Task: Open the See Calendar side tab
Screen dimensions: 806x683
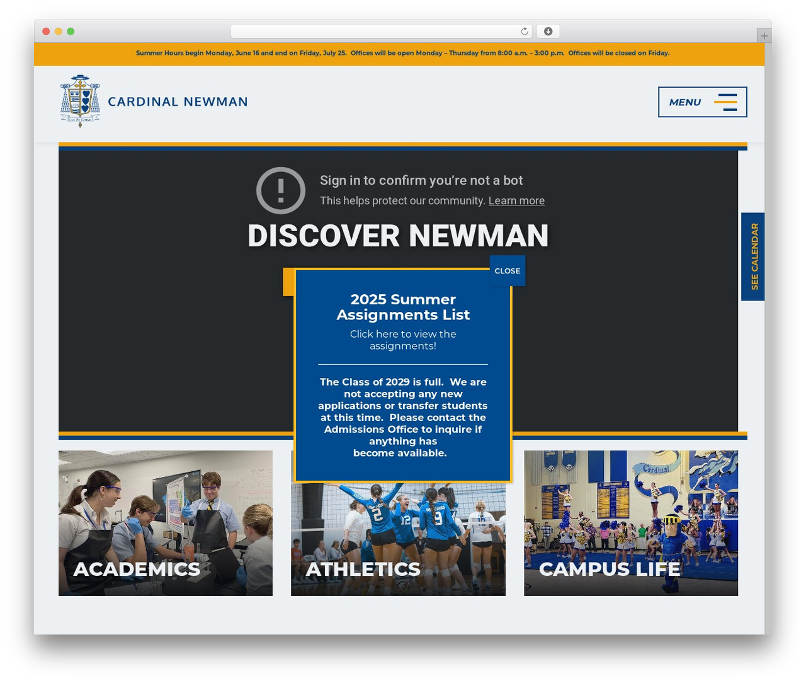Action: coord(754,256)
